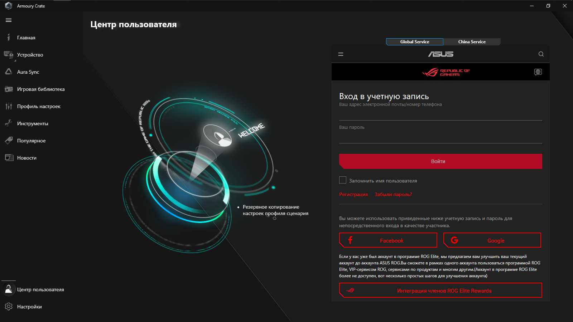Open the Регистрация link
The image size is (573, 322).
pyautogui.click(x=353, y=194)
